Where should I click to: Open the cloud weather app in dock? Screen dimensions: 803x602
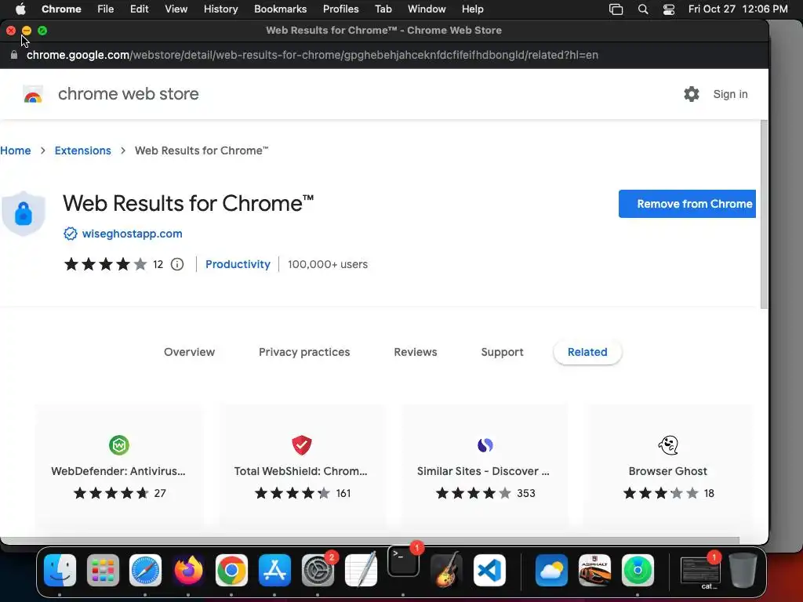coord(551,571)
